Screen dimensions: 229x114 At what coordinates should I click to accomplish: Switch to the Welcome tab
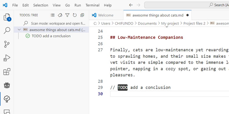[105, 15]
